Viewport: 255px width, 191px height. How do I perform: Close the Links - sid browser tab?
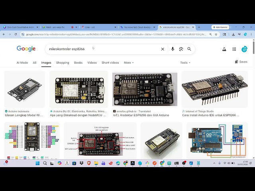point(115,27)
